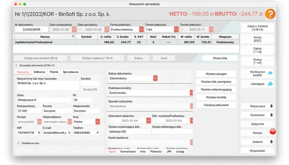Open the Uwagi tab

(x=180, y=152)
